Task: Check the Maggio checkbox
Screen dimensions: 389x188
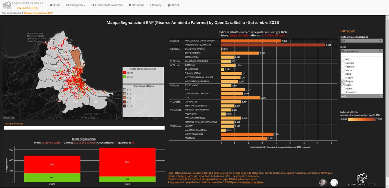Action: (x=343, y=77)
